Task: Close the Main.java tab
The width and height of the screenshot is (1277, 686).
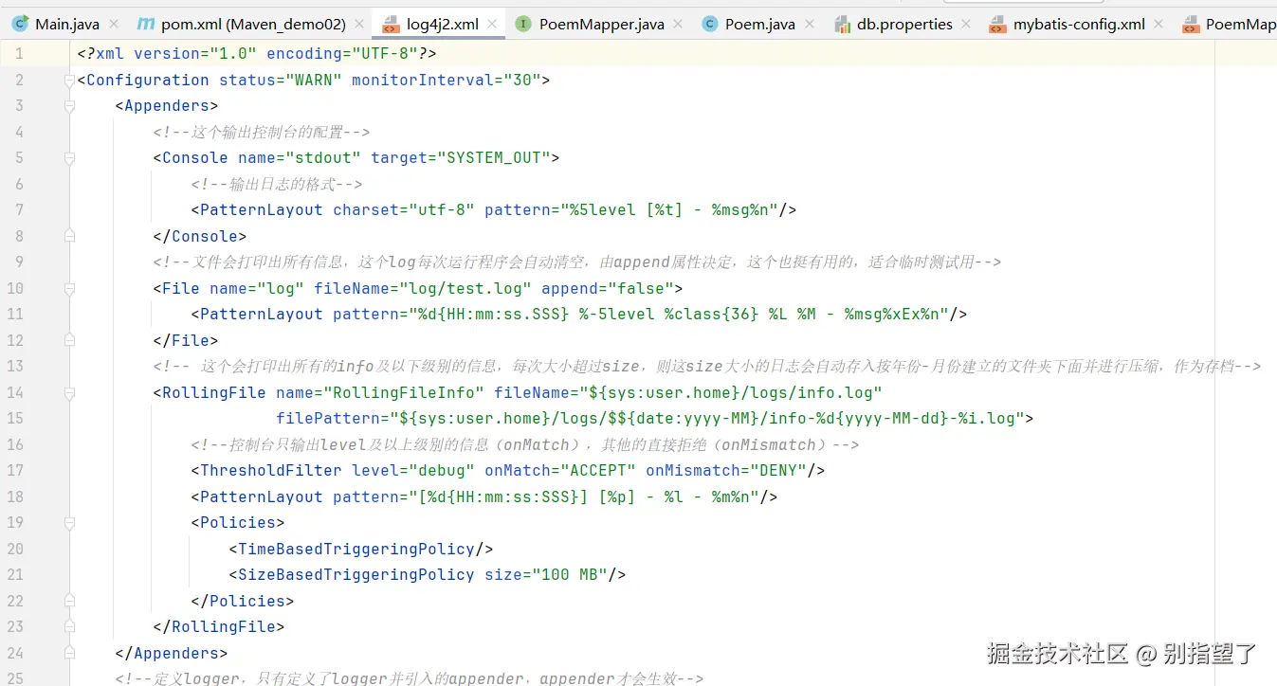Action: pyautogui.click(x=114, y=25)
